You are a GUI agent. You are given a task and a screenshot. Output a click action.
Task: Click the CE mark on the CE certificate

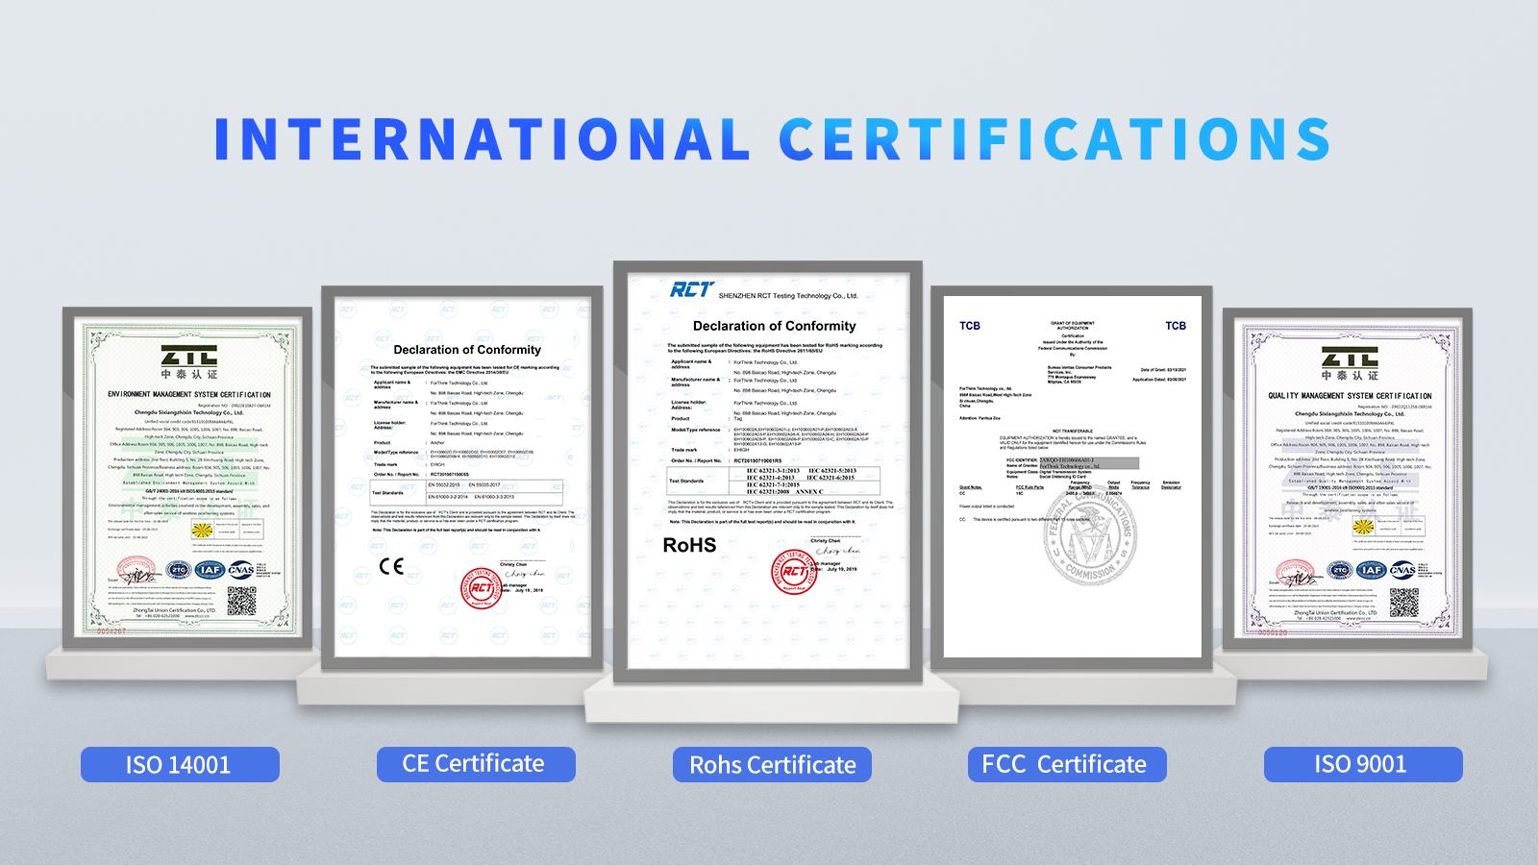pos(391,566)
